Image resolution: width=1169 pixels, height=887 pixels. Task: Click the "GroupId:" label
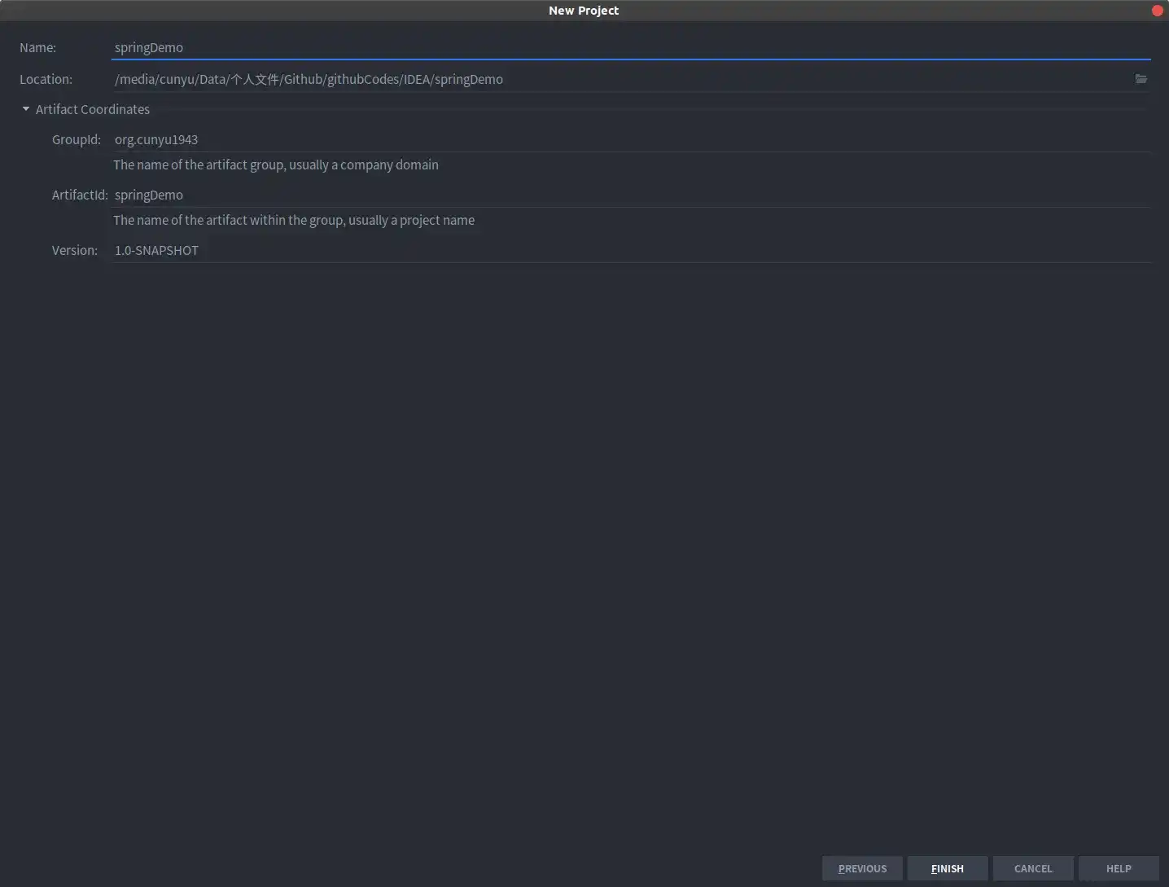(x=77, y=139)
